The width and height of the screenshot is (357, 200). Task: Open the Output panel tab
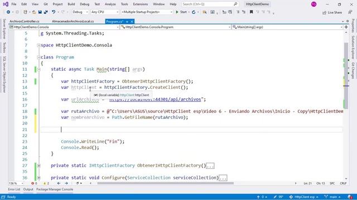(28, 189)
